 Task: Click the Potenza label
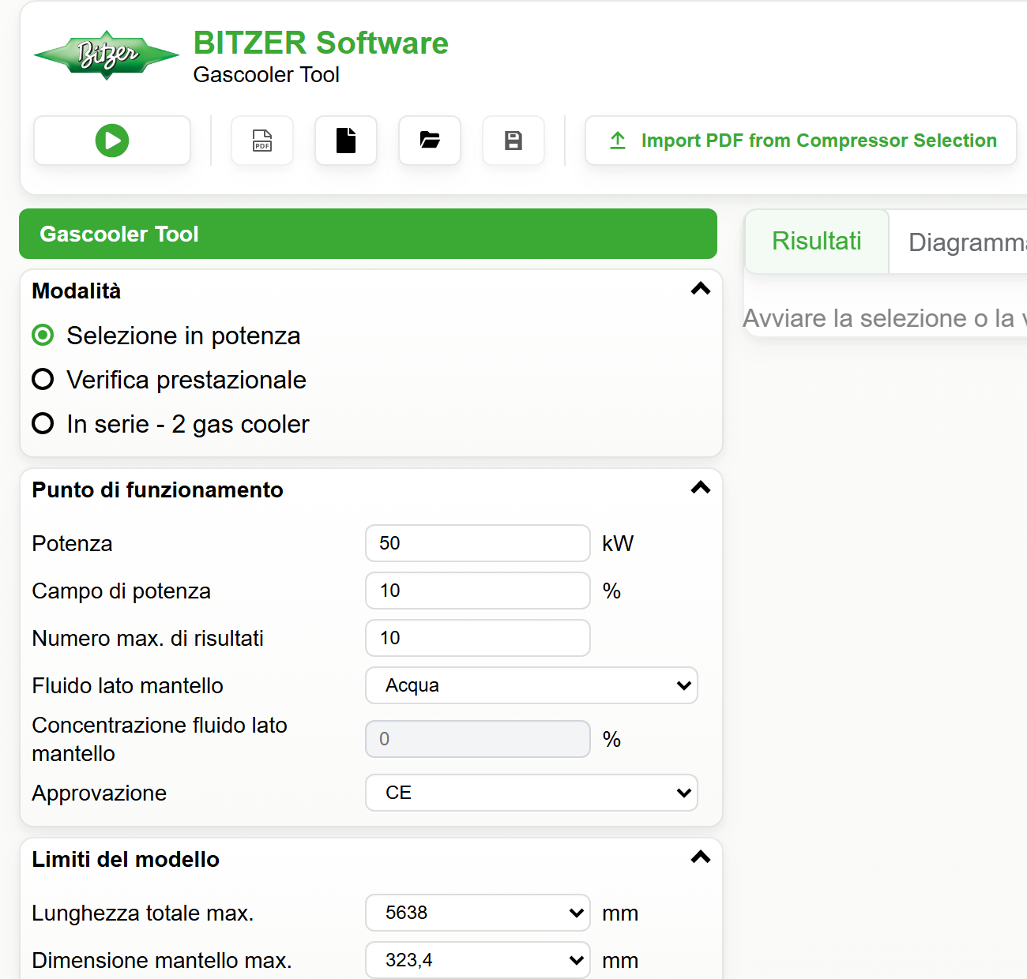pyautogui.click(x=72, y=544)
